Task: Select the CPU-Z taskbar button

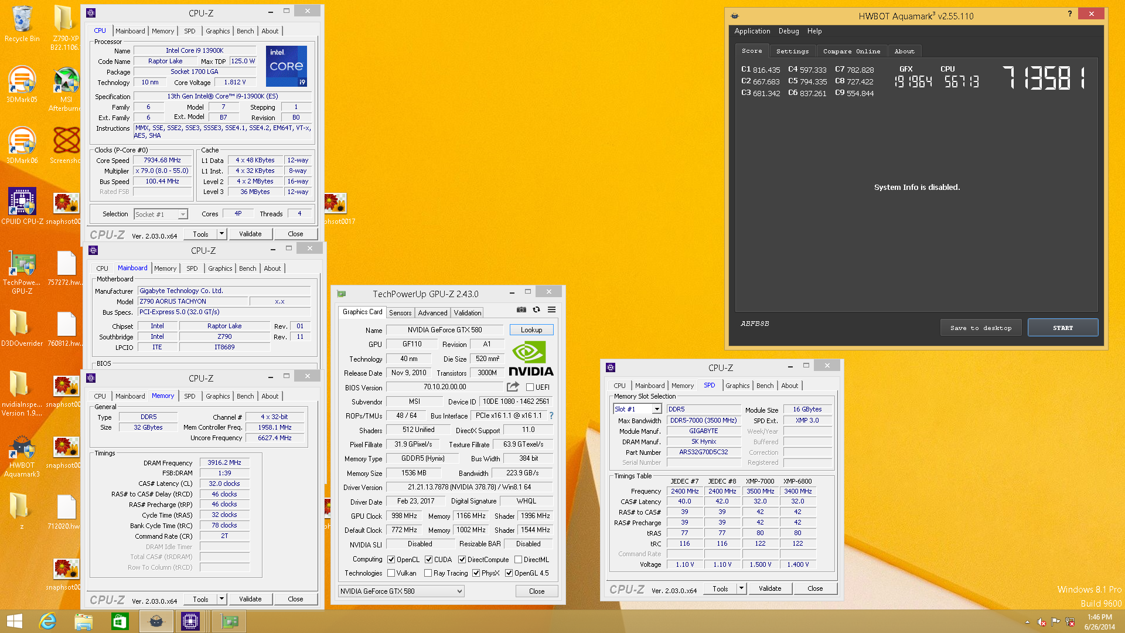Action: click(190, 621)
